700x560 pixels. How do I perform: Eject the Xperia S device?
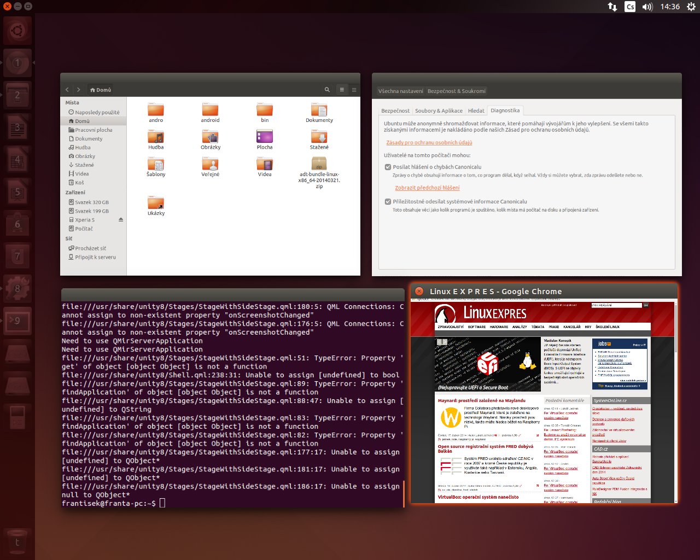point(121,220)
